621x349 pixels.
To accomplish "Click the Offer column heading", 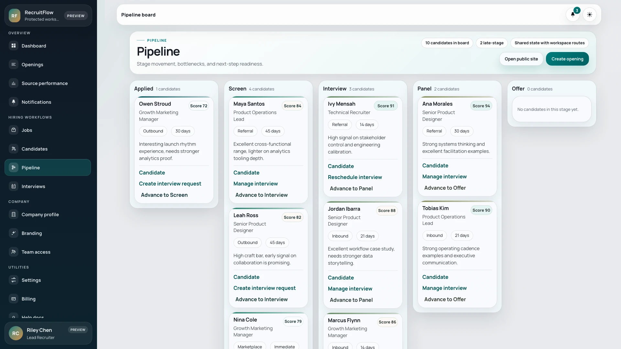I will [518, 89].
